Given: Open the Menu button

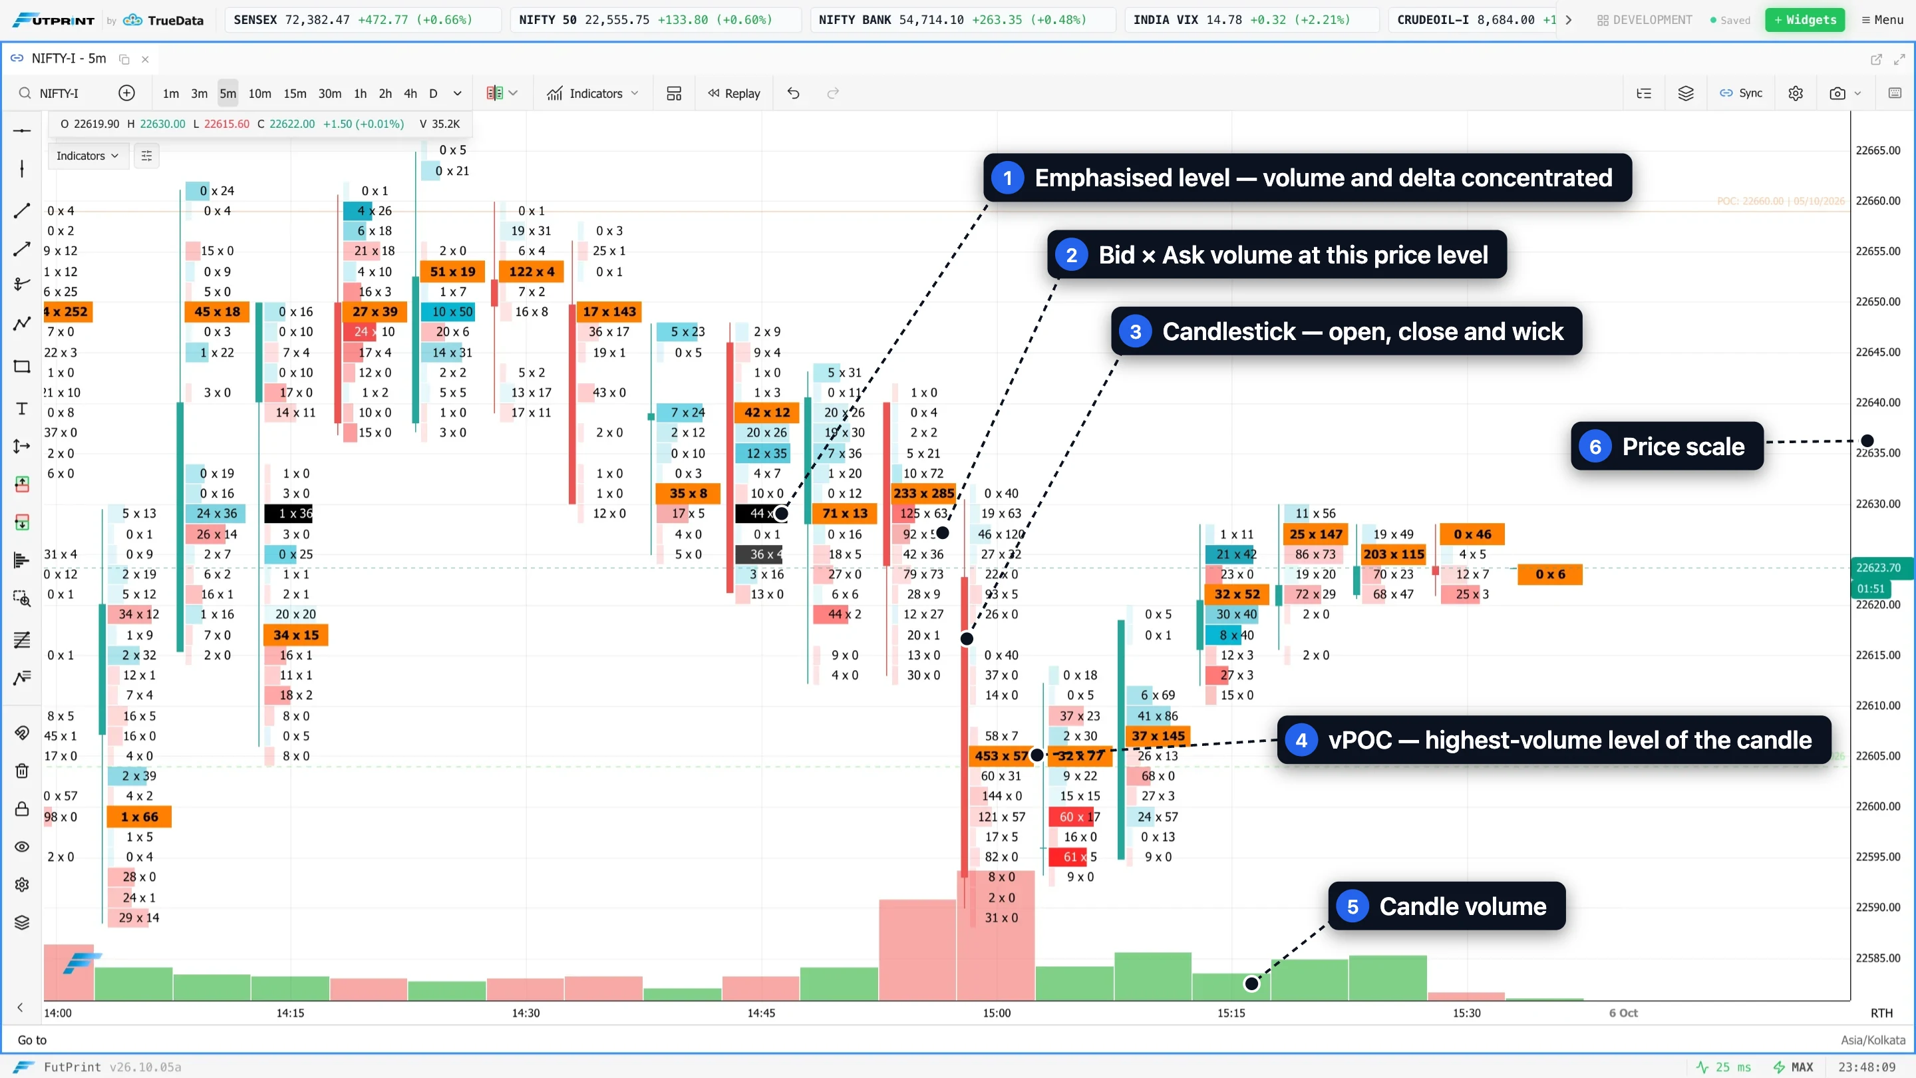Looking at the screenshot, I should 1883,20.
